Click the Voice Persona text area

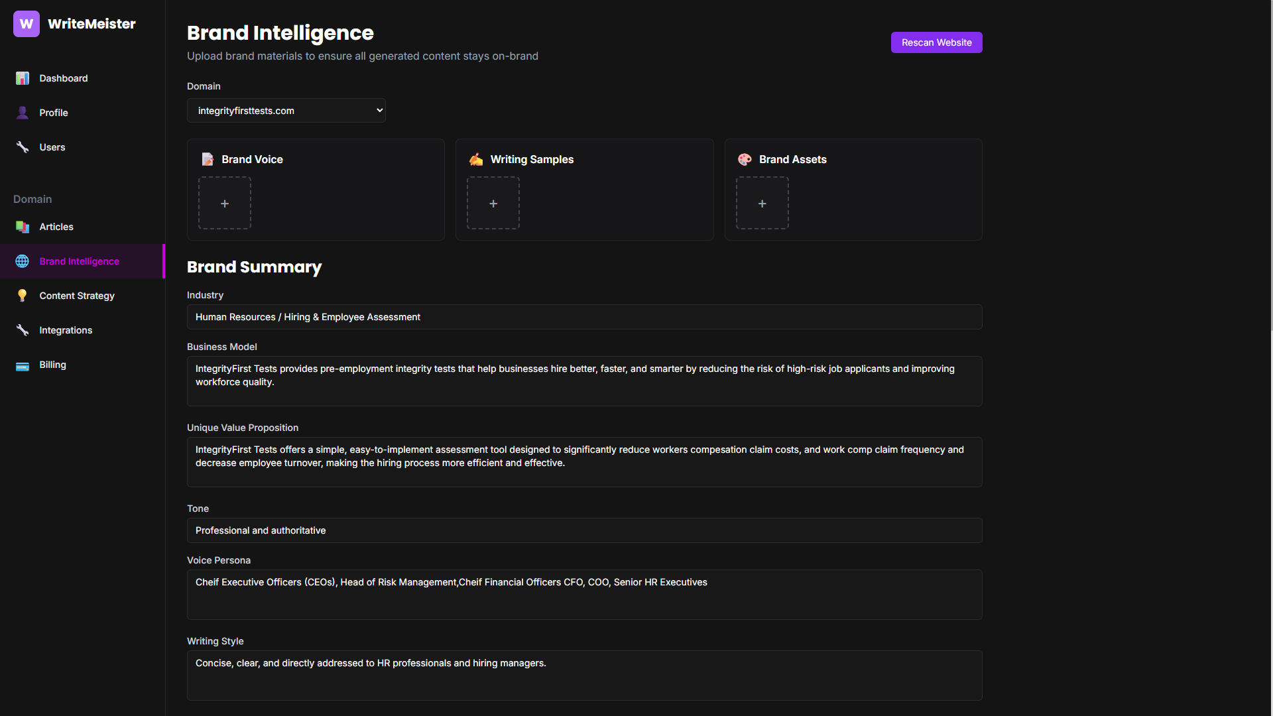(584, 594)
